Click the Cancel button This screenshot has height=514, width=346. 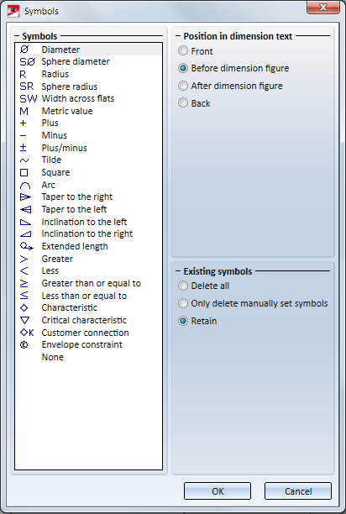tap(298, 491)
